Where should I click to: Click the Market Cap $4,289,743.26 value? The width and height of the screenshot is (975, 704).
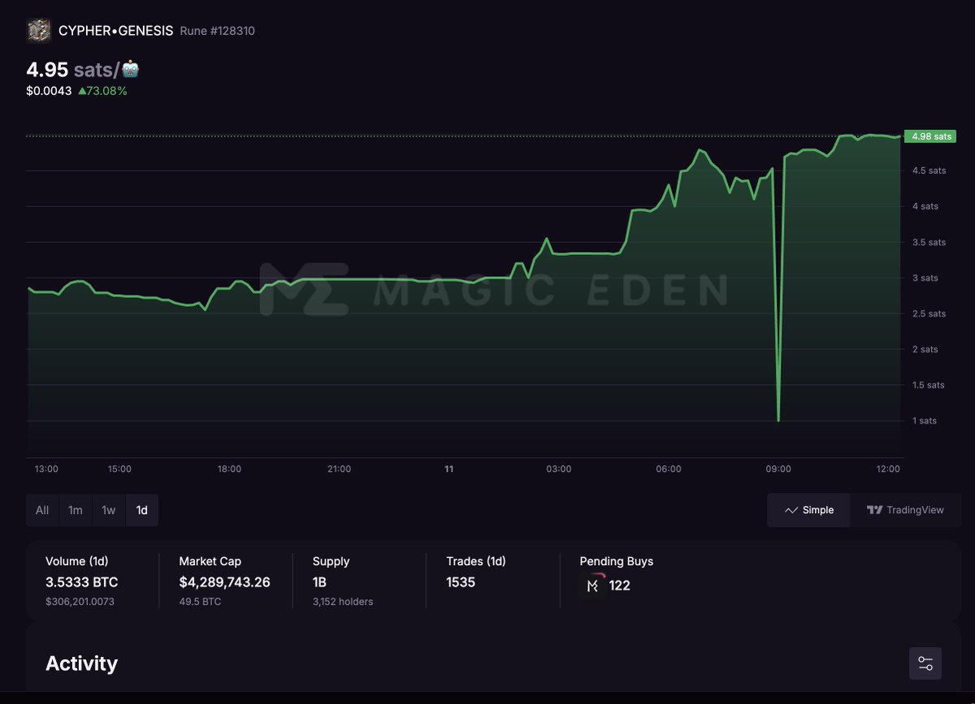(224, 582)
